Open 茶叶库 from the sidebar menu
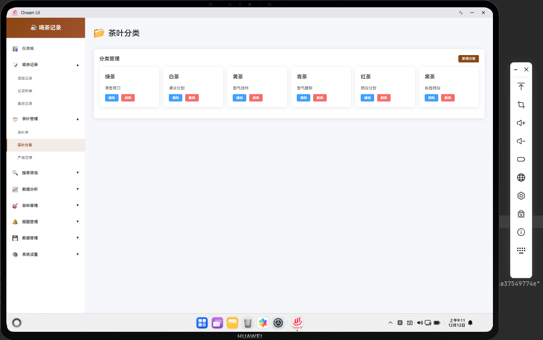Screen dimensions: 543x340 coord(23,132)
